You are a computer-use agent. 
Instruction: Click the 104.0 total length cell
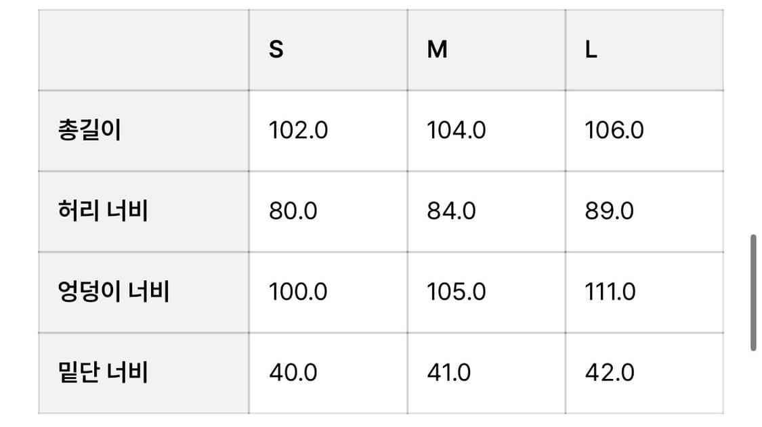[456, 130]
